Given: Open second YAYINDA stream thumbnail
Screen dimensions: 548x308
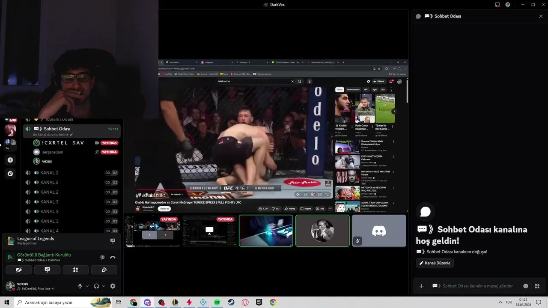Looking at the screenshot, I should (209, 231).
